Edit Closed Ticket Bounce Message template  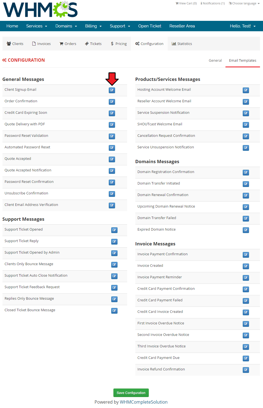pos(114,311)
